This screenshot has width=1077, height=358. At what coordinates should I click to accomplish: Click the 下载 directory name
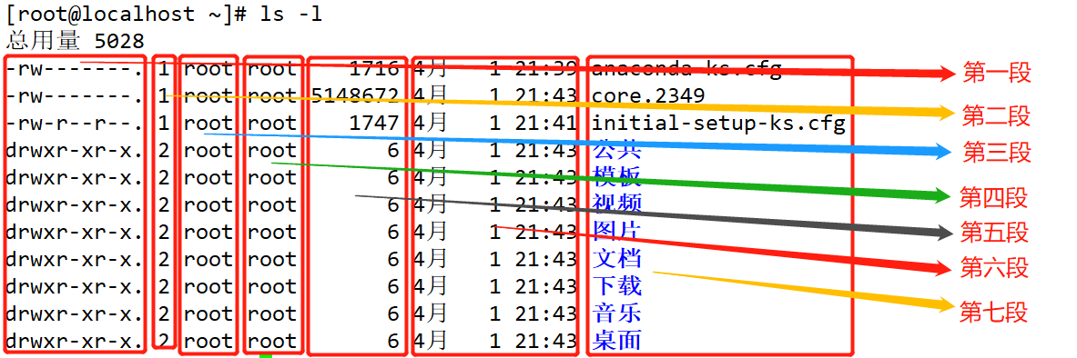617,285
